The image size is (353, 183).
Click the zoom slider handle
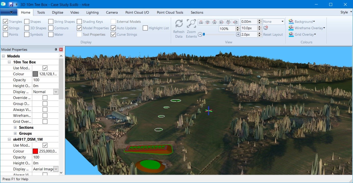click(x=204, y=35)
